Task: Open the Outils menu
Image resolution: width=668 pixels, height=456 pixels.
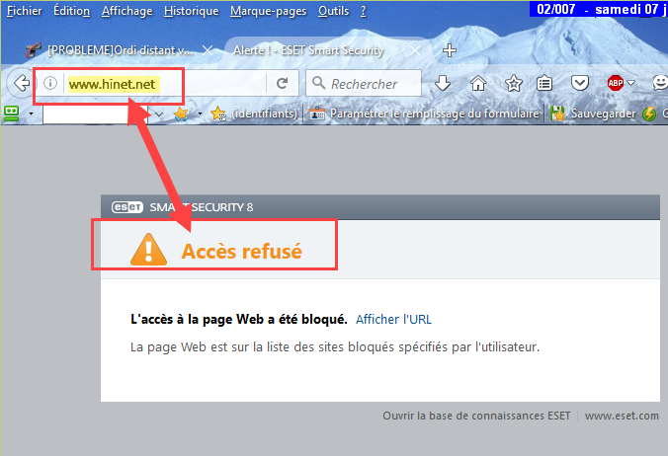Action: pos(333,11)
